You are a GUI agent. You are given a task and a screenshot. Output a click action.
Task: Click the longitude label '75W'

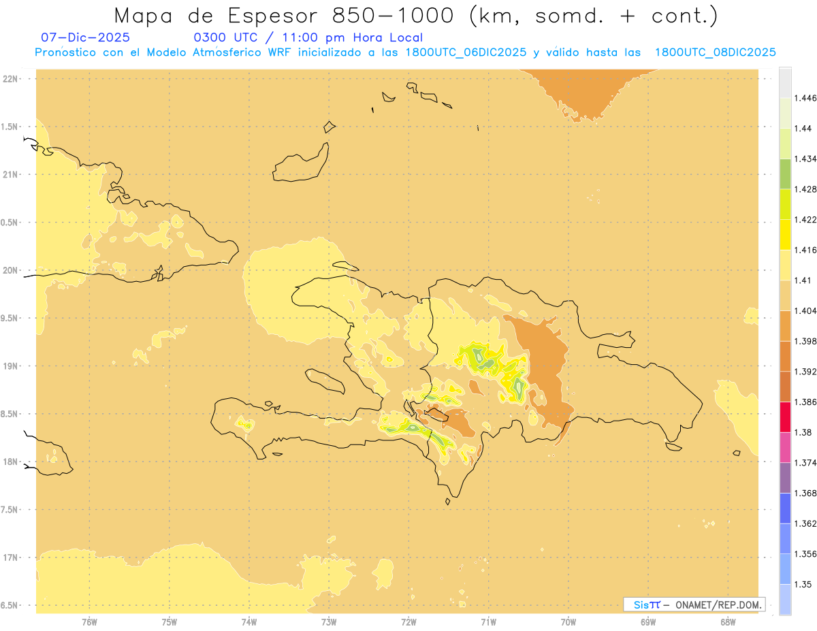pos(169,621)
